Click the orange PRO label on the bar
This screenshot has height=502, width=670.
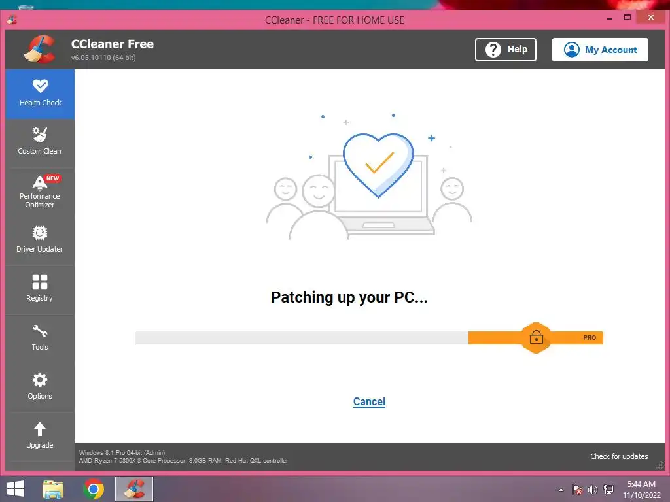pyautogui.click(x=590, y=338)
